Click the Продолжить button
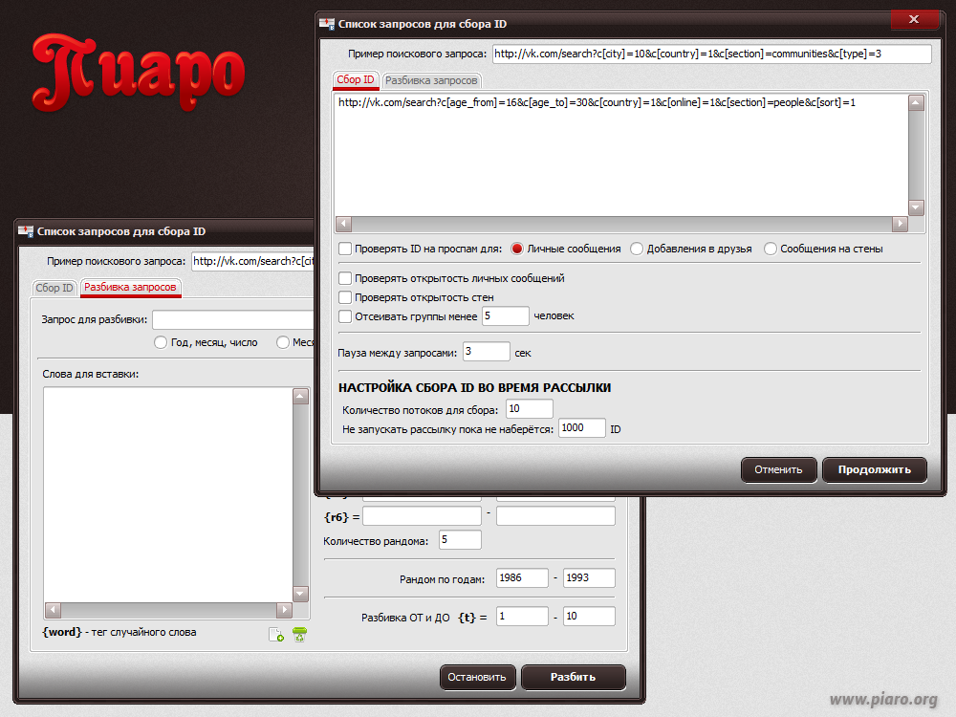Image resolution: width=956 pixels, height=717 pixels. coord(875,469)
